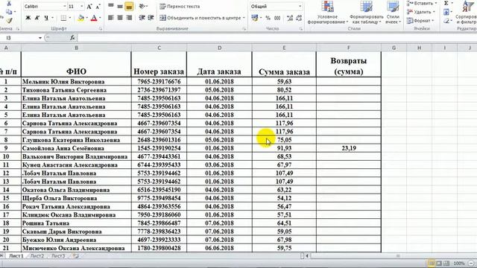Expand the Общий number format dropdown
Image resolution: width=477 pixels, height=268 pixels.
300,6
